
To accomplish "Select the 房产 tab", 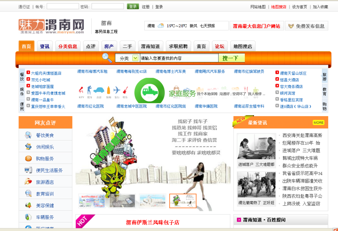I will (109, 46).
